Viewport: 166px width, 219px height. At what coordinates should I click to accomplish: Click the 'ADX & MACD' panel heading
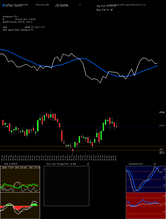(x=11, y=164)
